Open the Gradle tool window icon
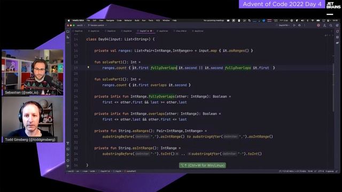 337,43
